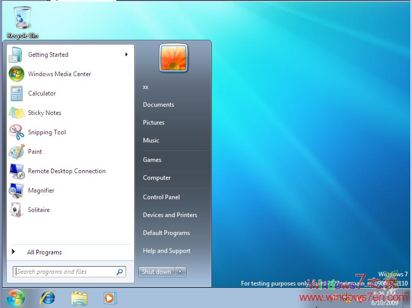412x308 pixels.
Task: Play Solitaire
Action: [38, 210]
